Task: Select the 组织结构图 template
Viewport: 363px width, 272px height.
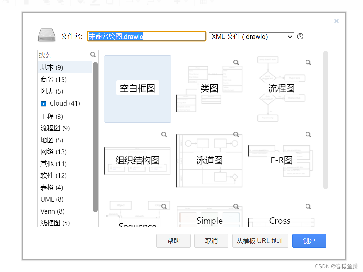Action: pyautogui.click(x=137, y=160)
